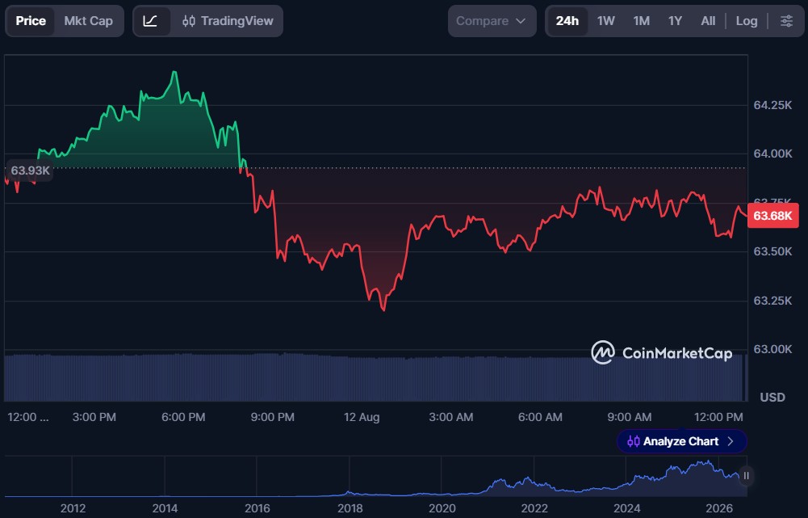Expand the Compare dropdown
This screenshot has width=808, height=518.
coord(492,21)
